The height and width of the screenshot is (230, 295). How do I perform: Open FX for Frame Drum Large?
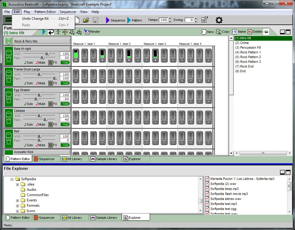tap(53, 83)
